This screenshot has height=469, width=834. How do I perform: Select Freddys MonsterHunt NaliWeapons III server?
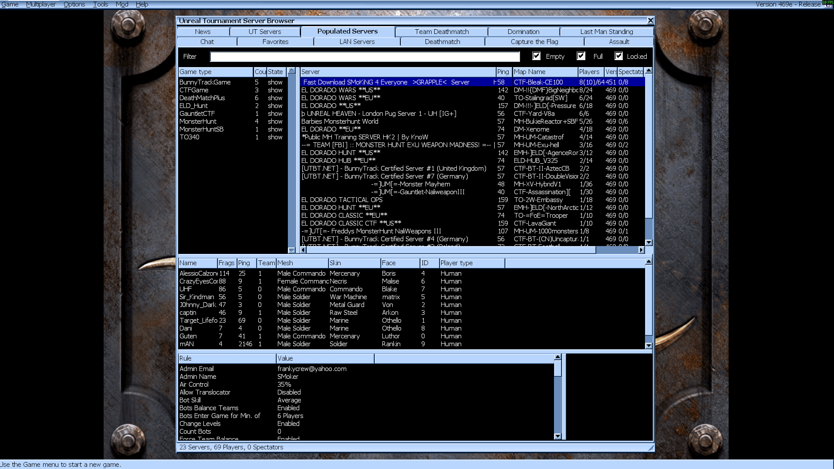[473, 231]
